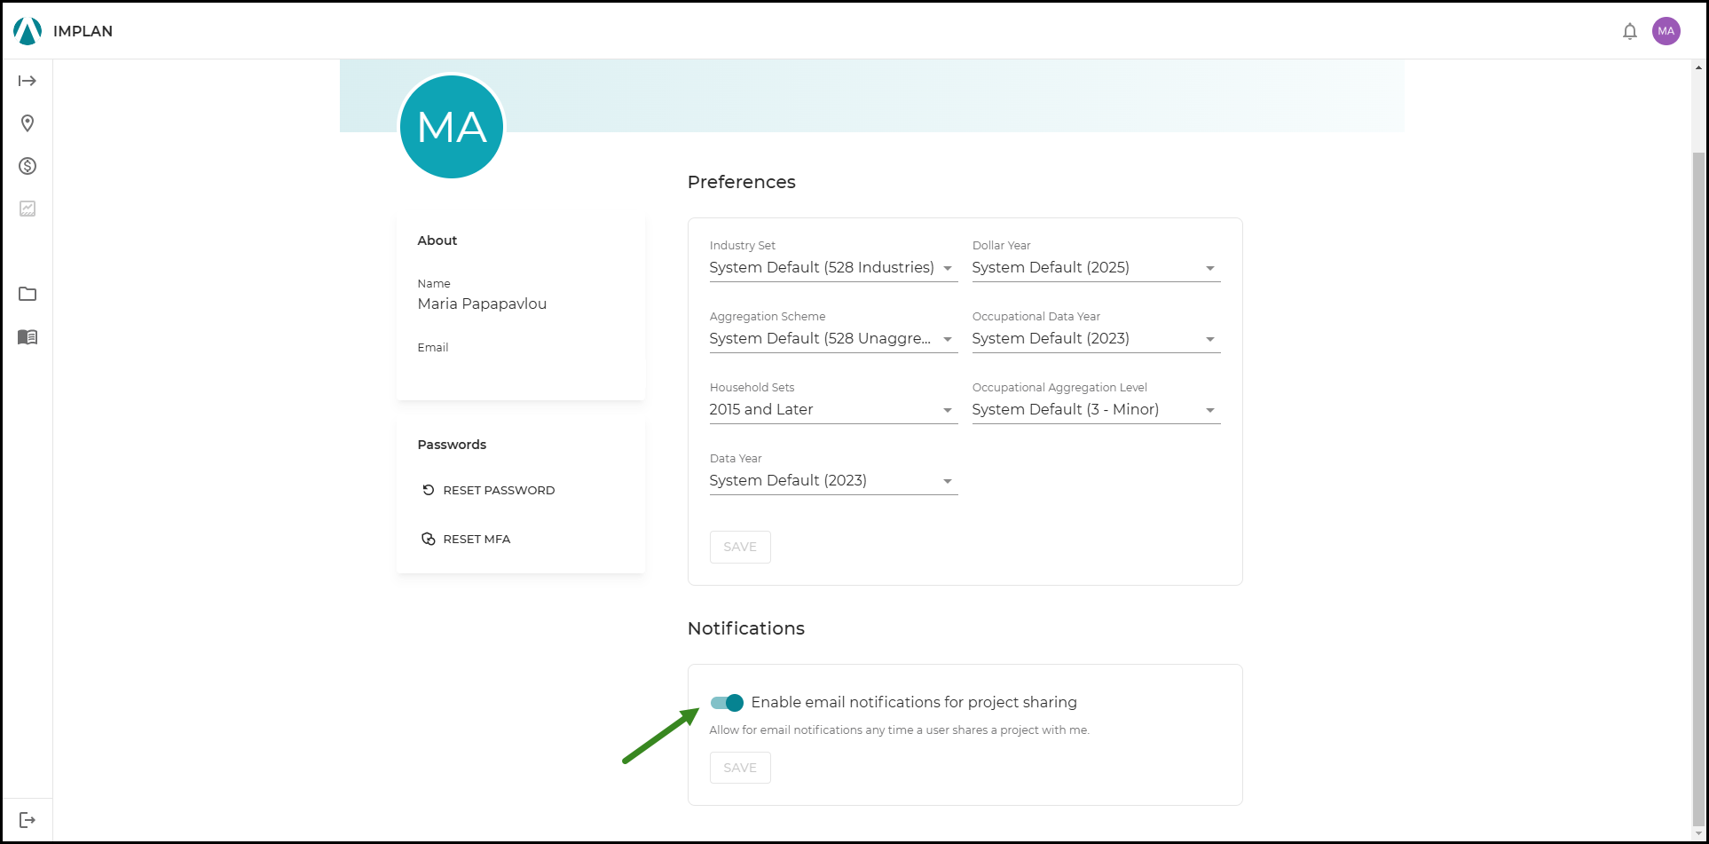
Task: Click the Reset MFA icon
Action: coord(429,539)
